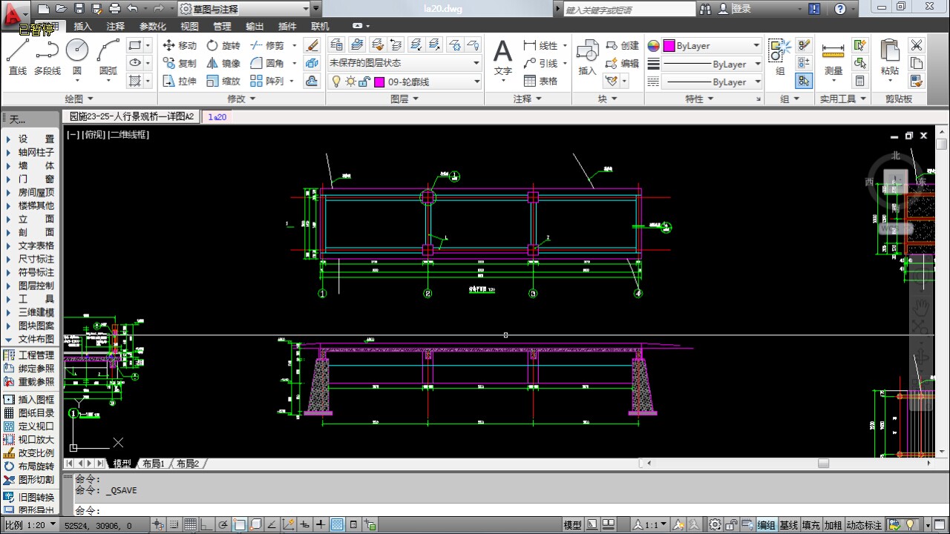Click the Print icon in quick access toolbar

(x=114, y=9)
